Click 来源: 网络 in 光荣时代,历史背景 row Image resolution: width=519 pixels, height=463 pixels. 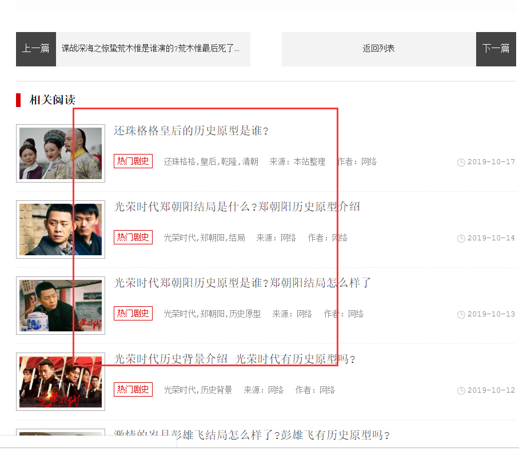(264, 390)
